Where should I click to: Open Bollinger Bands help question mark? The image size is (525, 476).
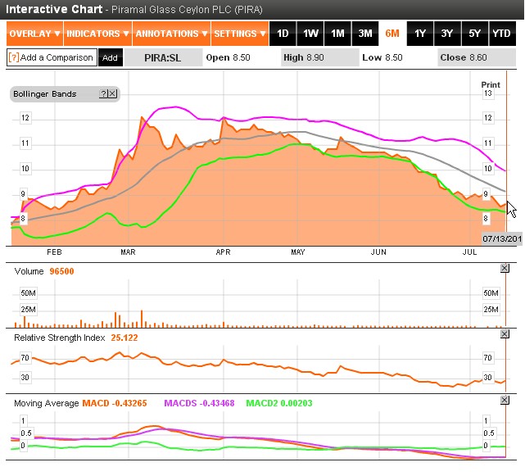point(103,93)
